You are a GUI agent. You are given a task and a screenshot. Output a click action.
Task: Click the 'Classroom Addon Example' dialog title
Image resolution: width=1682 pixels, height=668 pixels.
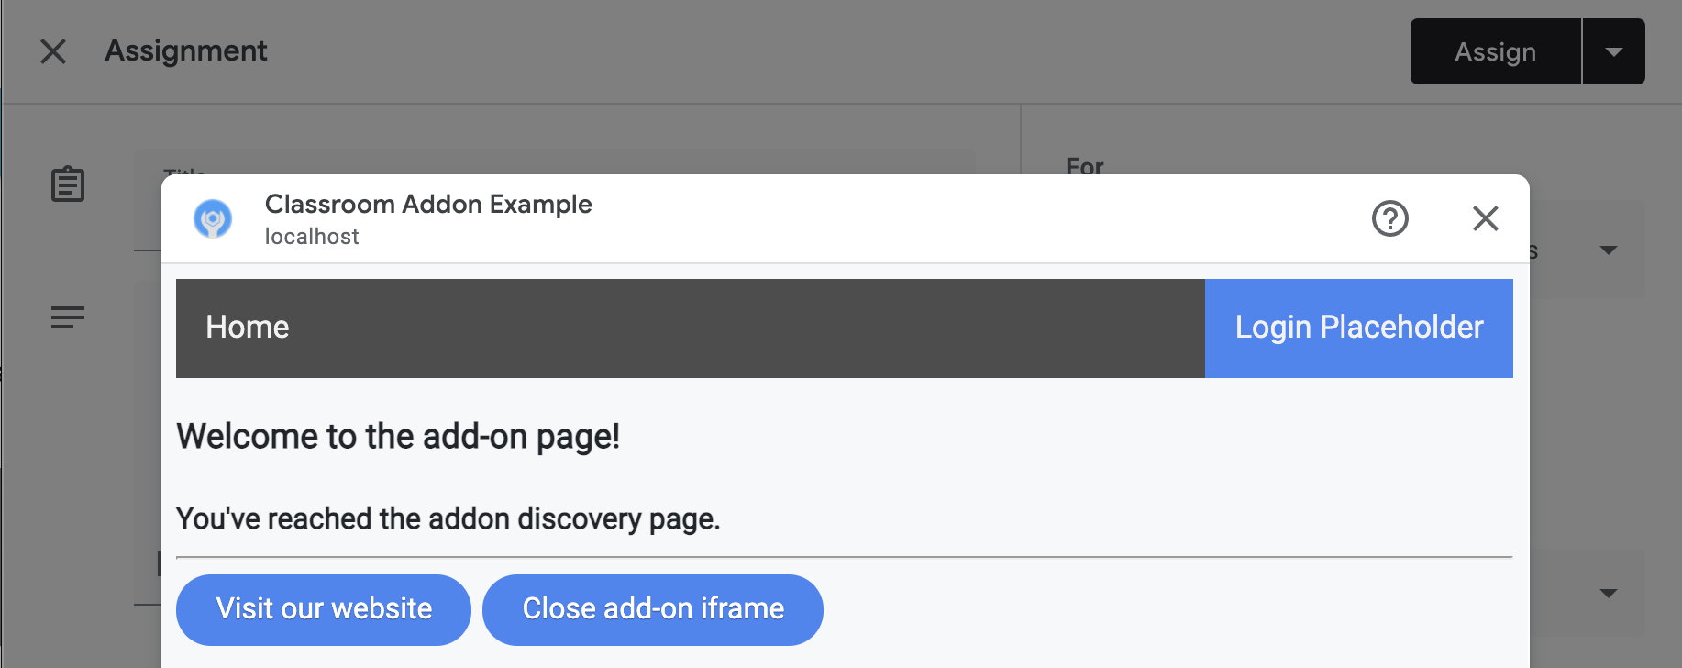tap(428, 204)
